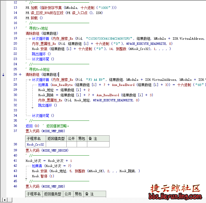The image size is (206, 203).
Task: Click 返回值类型 header in the bottom table
Action: [x=53, y=194]
